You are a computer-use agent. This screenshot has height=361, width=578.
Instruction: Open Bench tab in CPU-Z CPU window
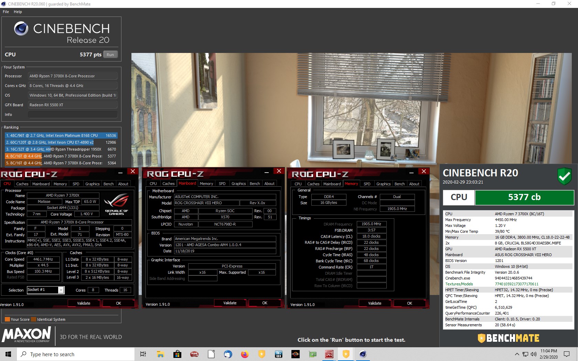point(109,184)
